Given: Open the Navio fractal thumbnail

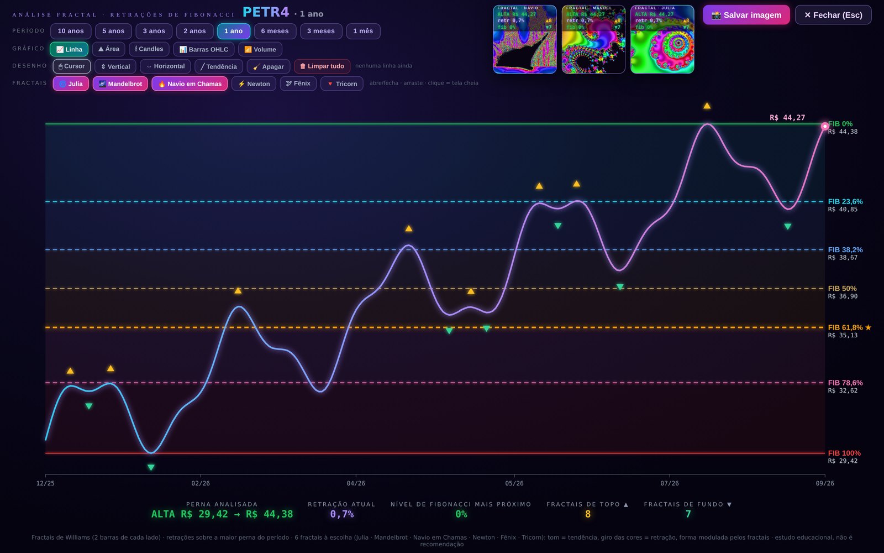Looking at the screenshot, I should [525, 39].
